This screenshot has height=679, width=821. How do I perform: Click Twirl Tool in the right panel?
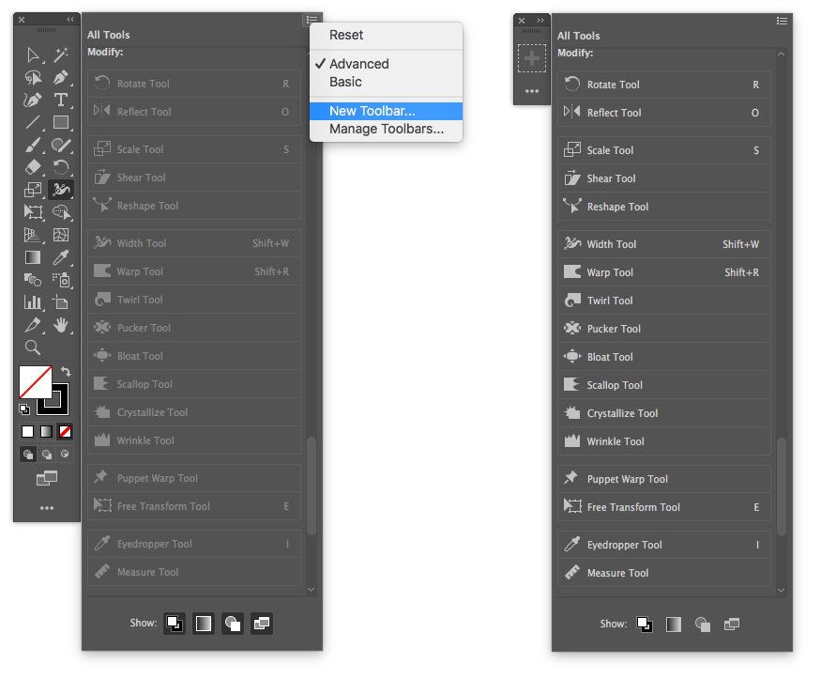[x=610, y=301]
